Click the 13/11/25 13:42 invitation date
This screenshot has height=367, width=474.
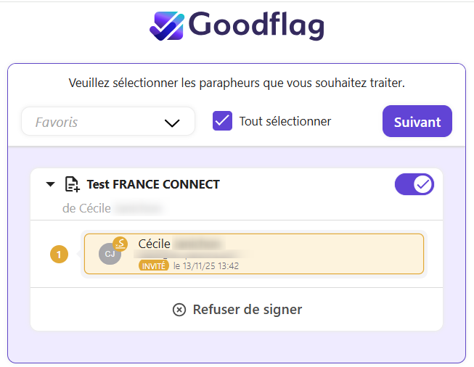click(x=206, y=266)
